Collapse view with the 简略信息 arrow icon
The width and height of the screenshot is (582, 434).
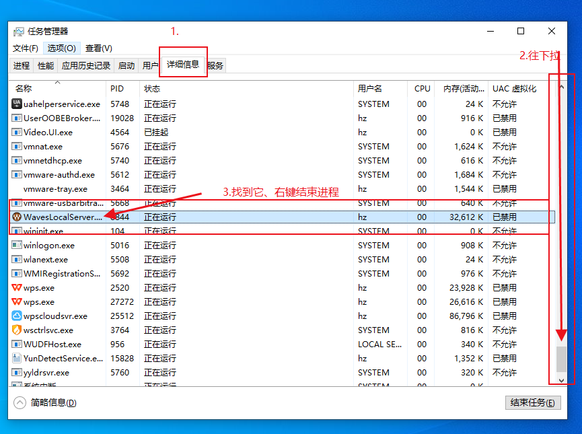pyautogui.click(x=20, y=402)
